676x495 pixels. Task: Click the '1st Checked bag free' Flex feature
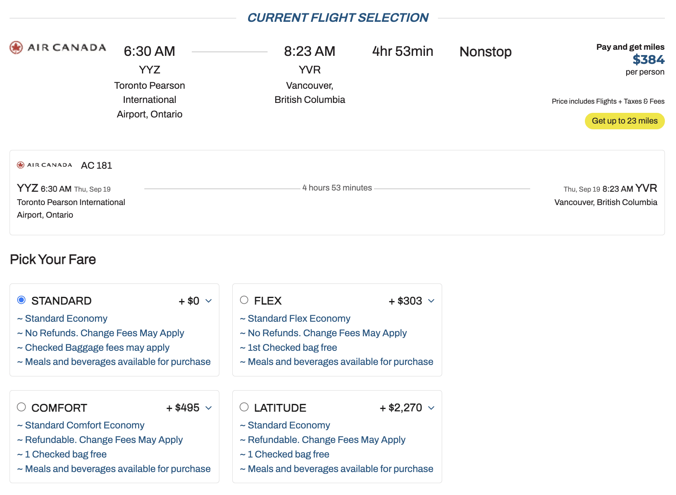pos(292,347)
